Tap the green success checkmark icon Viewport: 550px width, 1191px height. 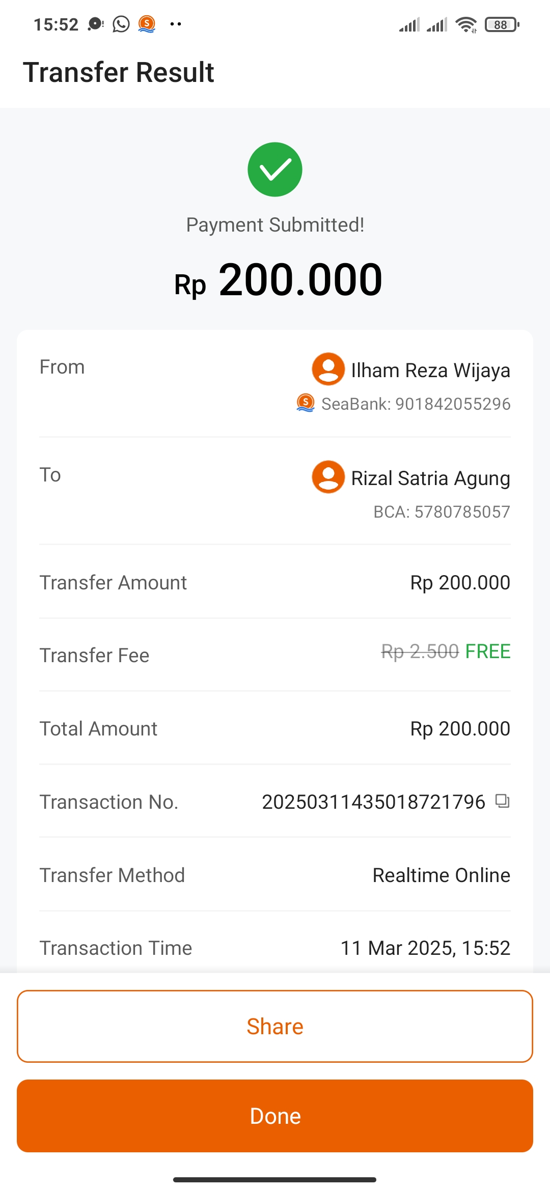275,169
